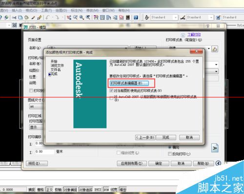244x194 pixels.
Task: Click the Paste clipboard icon
Action: pos(26,17)
